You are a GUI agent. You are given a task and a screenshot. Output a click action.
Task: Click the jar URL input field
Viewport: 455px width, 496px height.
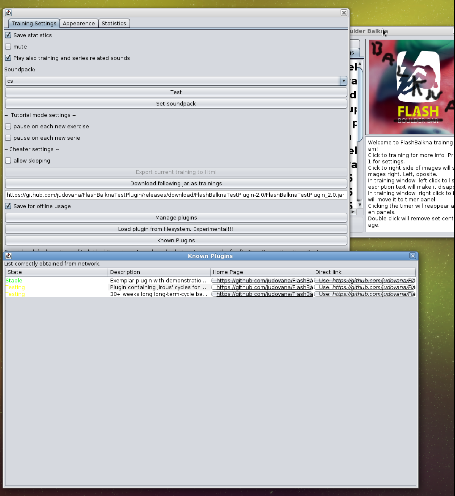[x=176, y=195]
